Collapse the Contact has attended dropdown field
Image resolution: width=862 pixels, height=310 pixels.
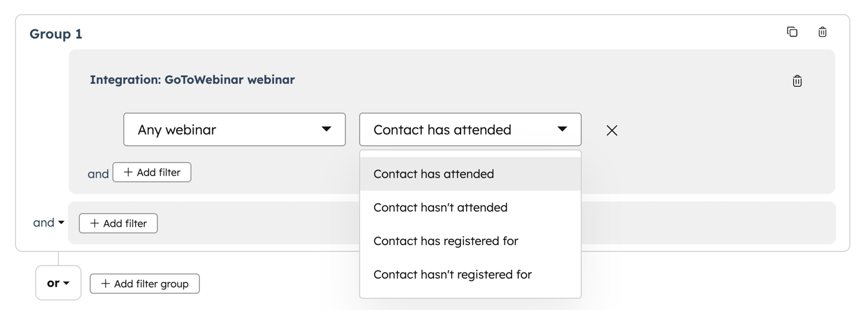pos(470,129)
